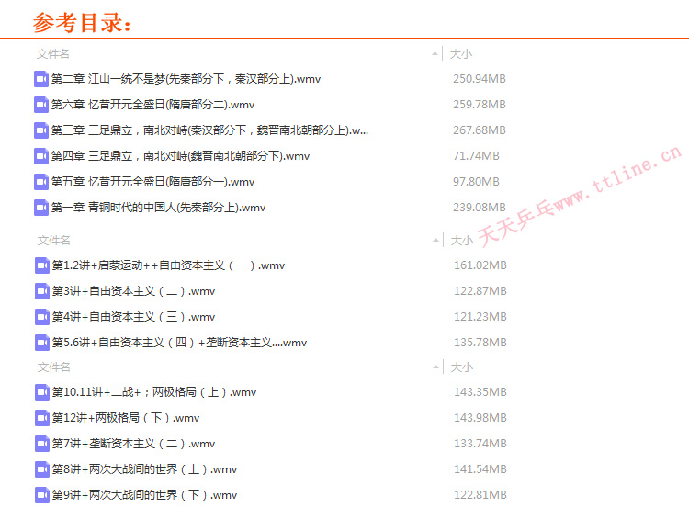This screenshot has height=508, width=689.
Task: Sort by 文件名 column above 第1.2讲 file
Action: pos(53,241)
